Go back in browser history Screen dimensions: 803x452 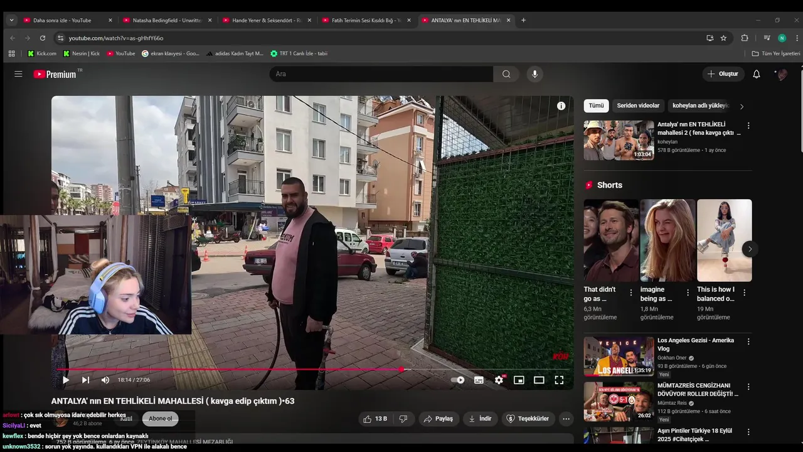tap(12, 38)
